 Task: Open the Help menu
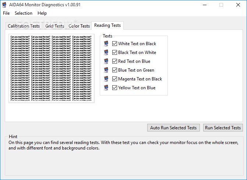(x=42, y=13)
